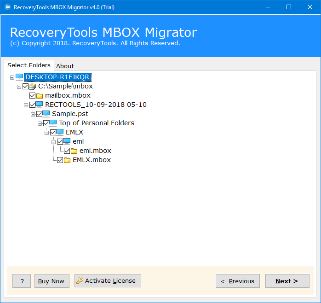Click the folder icon beside eml.mbox
Image resolution: width=321 pixels, height=303 pixels.
tap(74, 151)
